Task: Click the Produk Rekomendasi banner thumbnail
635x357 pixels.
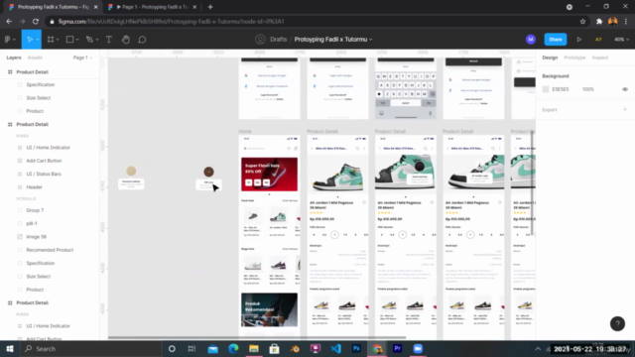Action: 269,310
